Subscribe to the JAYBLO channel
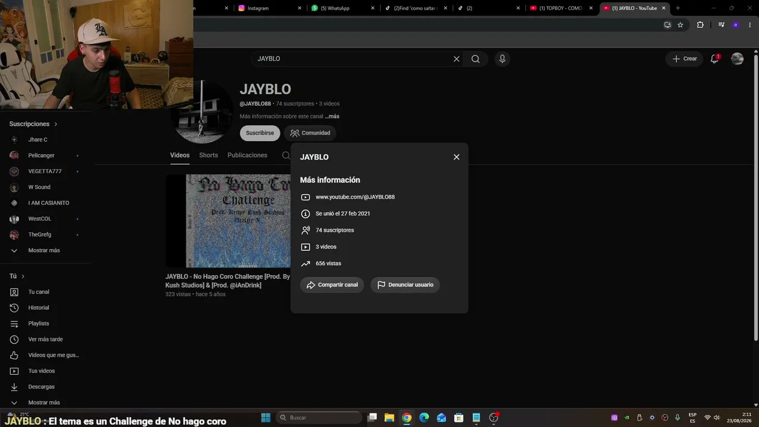The height and width of the screenshot is (427, 759). [x=260, y=133]
